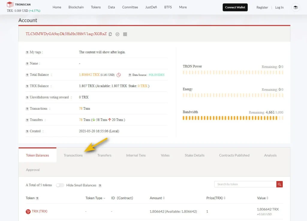307x221 pixels.
Task: Click the Search by token field
Action: click(245, 184)
